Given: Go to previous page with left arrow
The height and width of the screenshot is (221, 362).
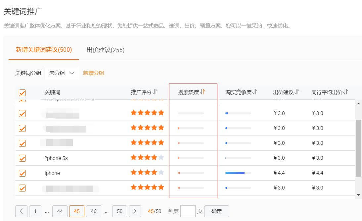Looking at the screenshot, I should click(22, 211).
